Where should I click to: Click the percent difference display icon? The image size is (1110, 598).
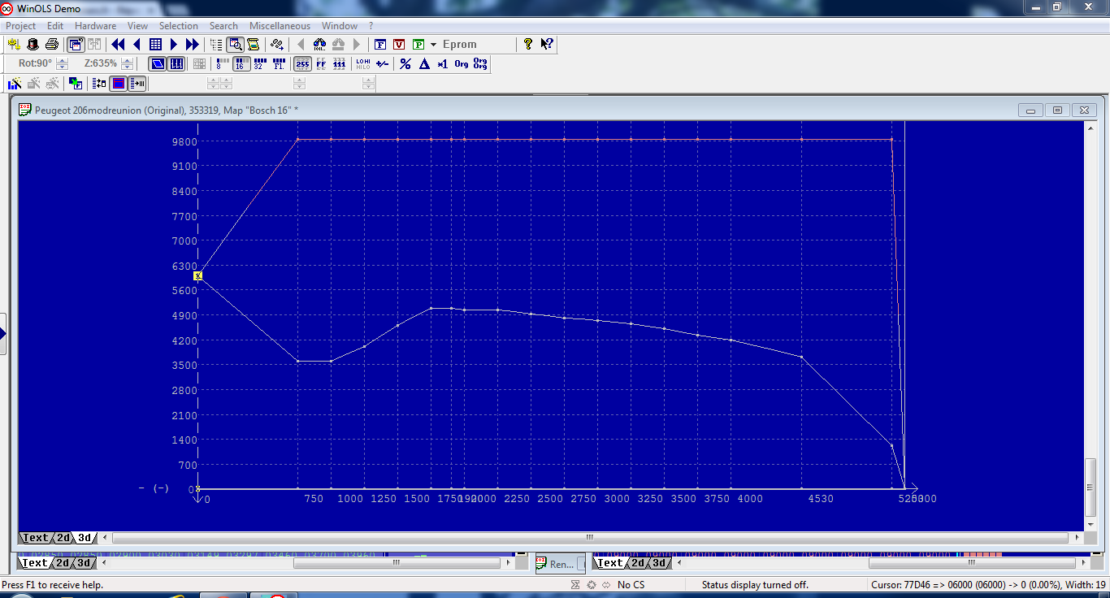tap(405, 63)
